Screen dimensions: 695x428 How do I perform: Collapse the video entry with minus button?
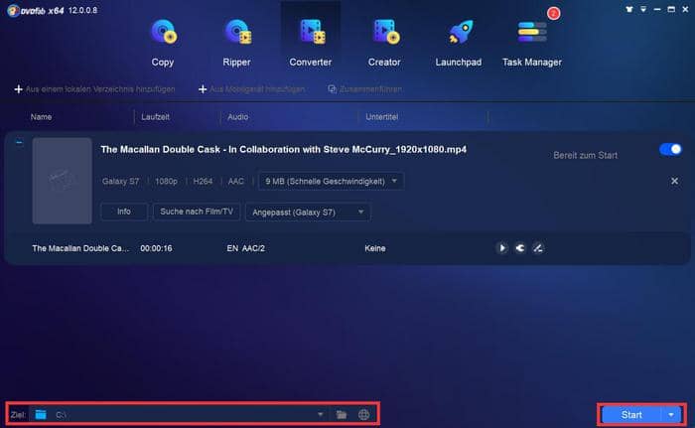19,143
